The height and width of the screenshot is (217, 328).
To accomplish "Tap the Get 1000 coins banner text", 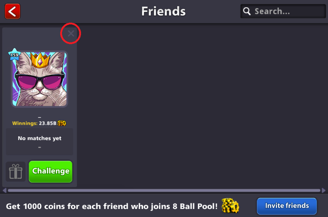I will 112,206.
